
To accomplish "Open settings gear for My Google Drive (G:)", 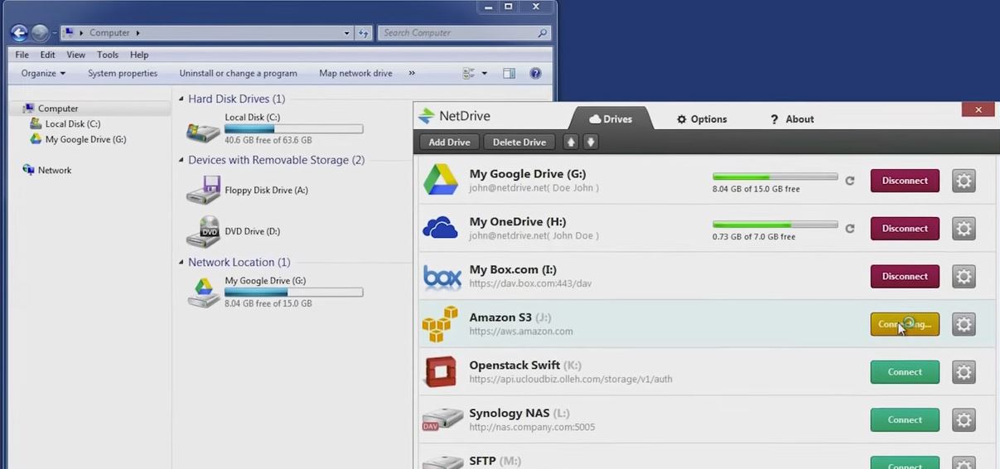I will (x=964, y=181).
